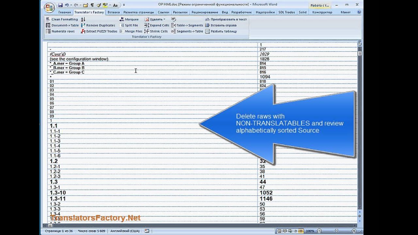Click Remove Duplicates tool
This screenshot has width=418, height=235.
[x=98, y=25]
